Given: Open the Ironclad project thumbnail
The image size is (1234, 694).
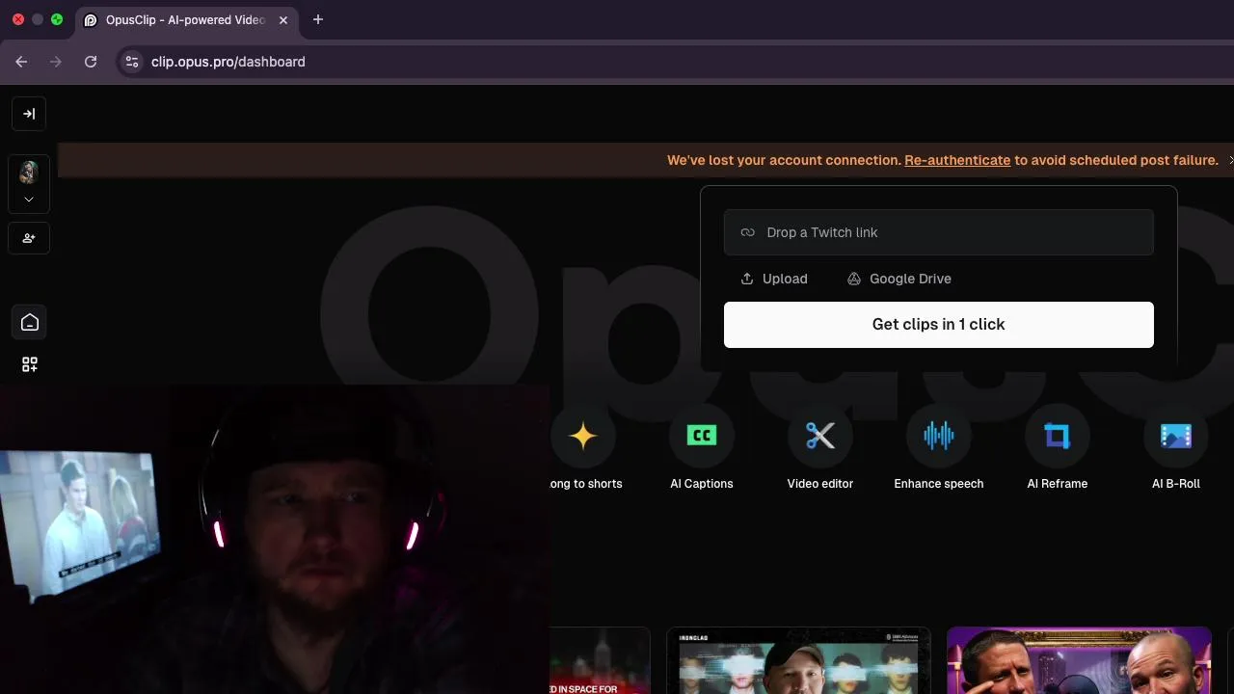Looking at the screenshot, I should click(798, 661).
